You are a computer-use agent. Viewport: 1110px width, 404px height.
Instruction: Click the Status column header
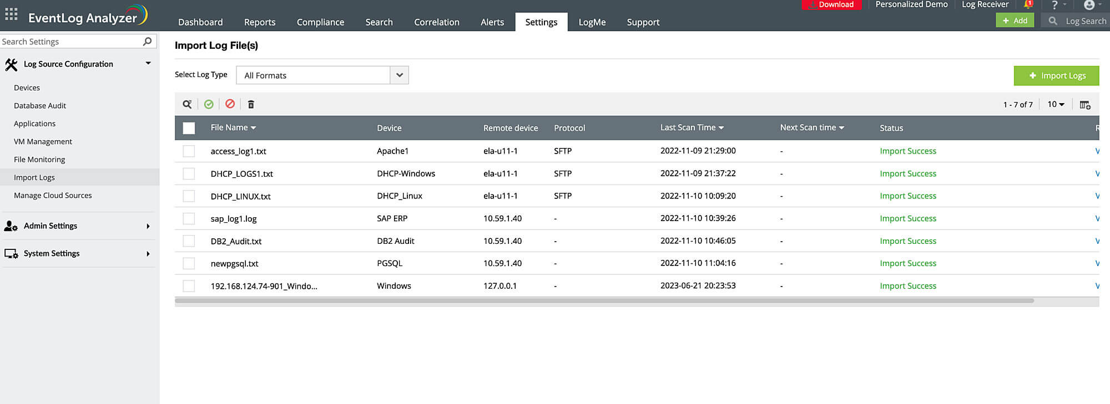click(x=891, y=128)
